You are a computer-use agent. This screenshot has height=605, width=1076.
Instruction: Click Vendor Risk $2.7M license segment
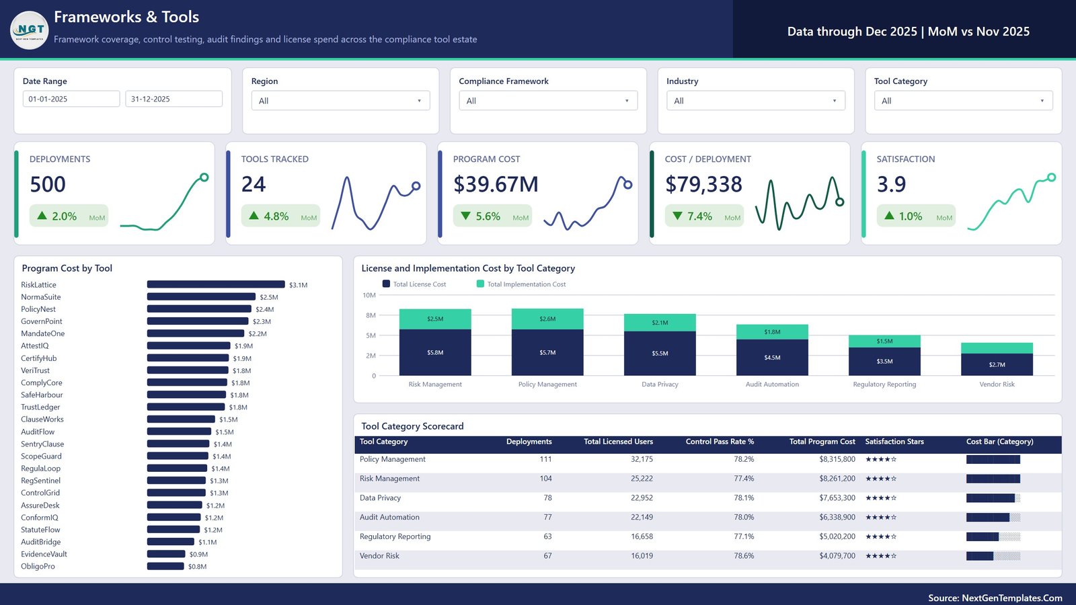coord(997,364)
